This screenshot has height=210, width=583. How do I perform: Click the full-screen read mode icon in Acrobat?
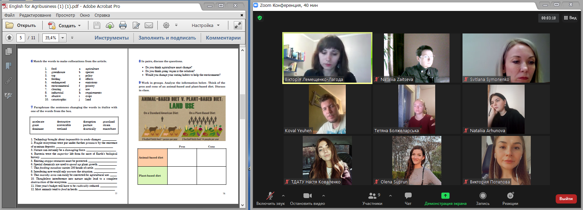click(x=238, y=25)
